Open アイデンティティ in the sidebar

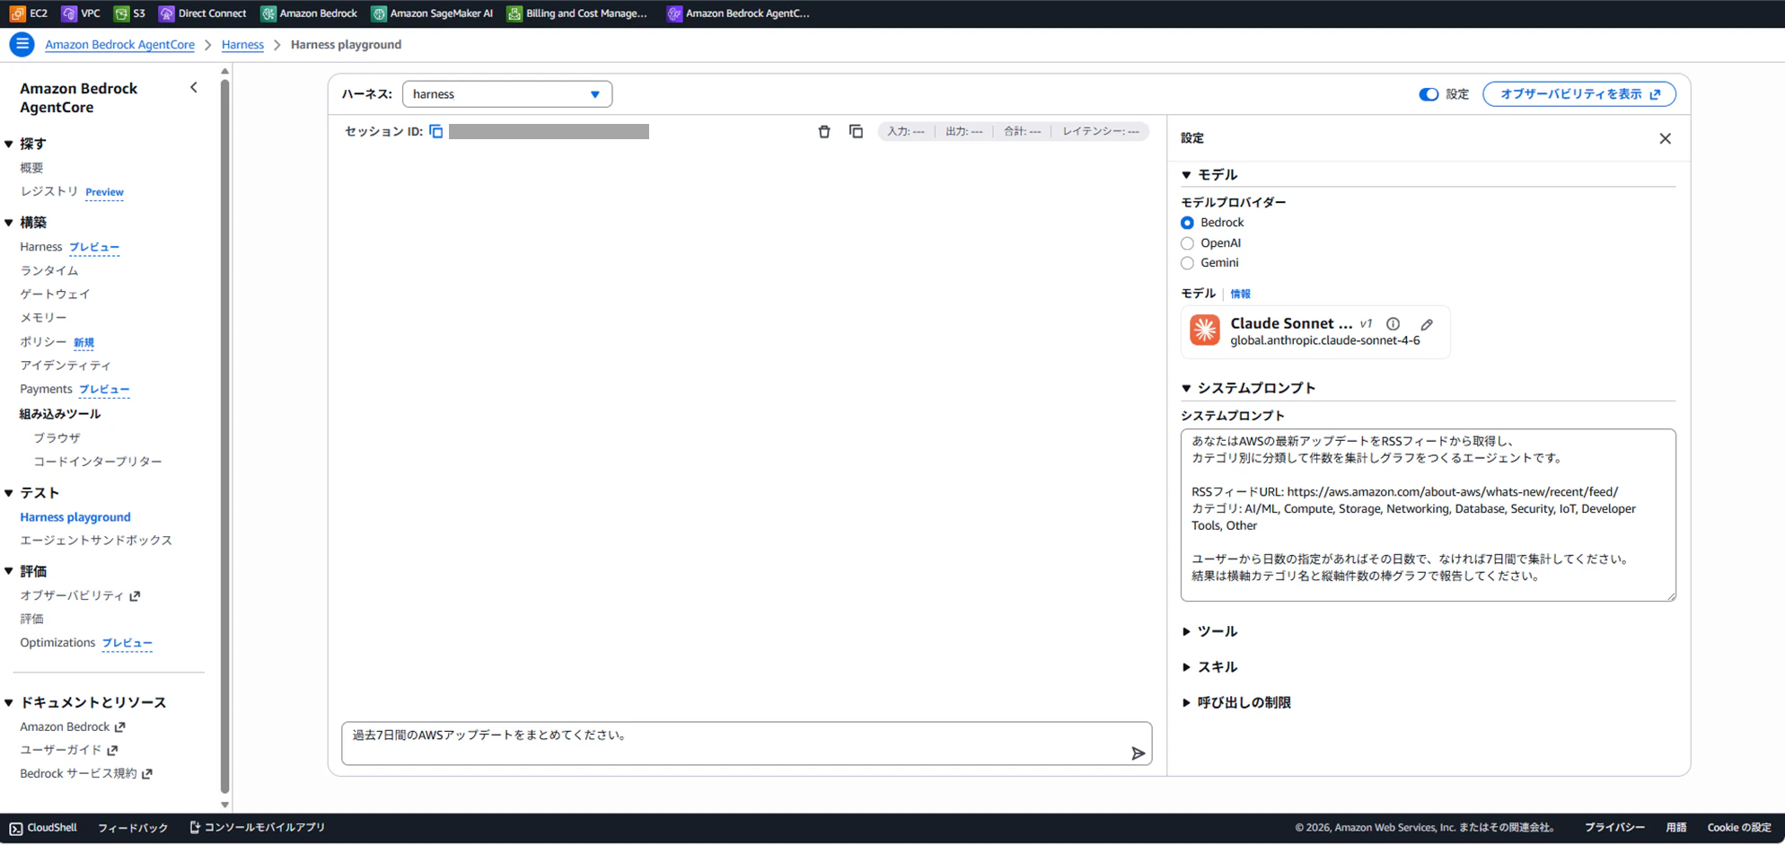click(66, 365)
